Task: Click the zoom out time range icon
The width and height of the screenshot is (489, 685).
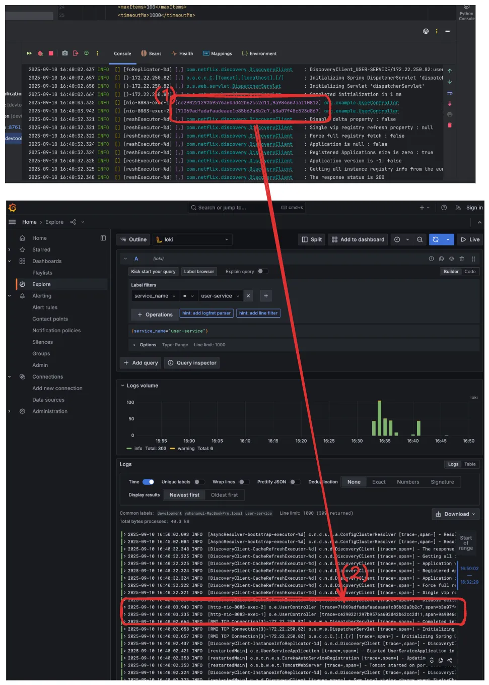Action: [x=420, y=239]
